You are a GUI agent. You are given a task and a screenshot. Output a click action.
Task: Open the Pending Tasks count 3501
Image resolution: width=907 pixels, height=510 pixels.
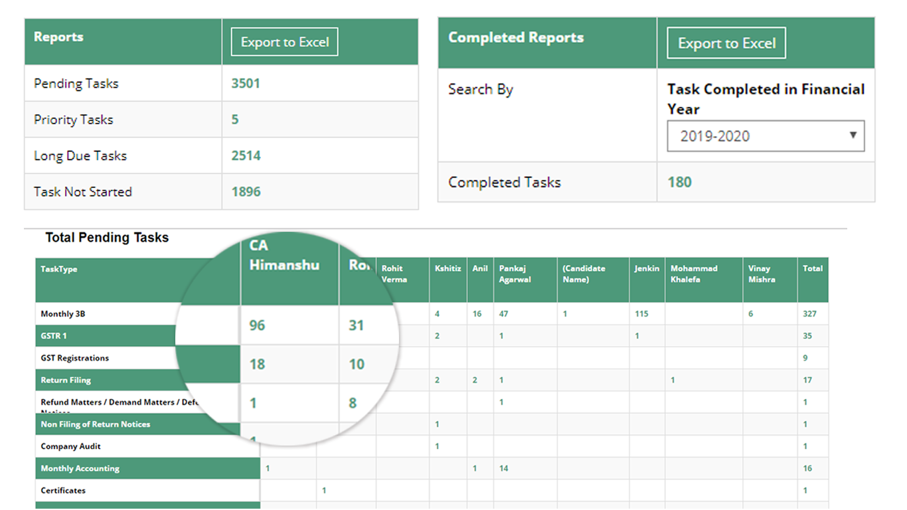point(245,83)
